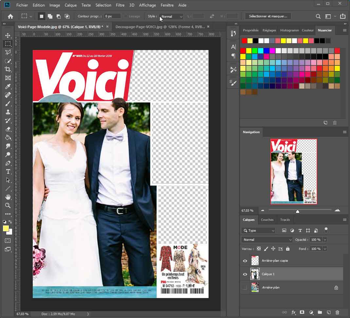The width and height of the screenshot is (350, 318).
Task: Open the Calque menu
Action: [71, 5]
